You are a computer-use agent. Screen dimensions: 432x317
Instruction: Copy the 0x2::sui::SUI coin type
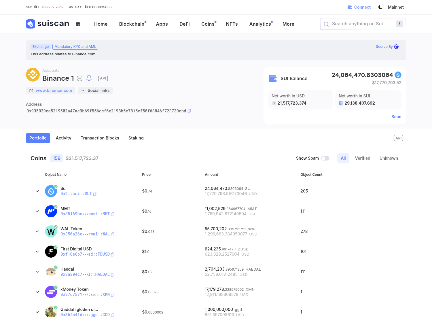coord(95,194)
